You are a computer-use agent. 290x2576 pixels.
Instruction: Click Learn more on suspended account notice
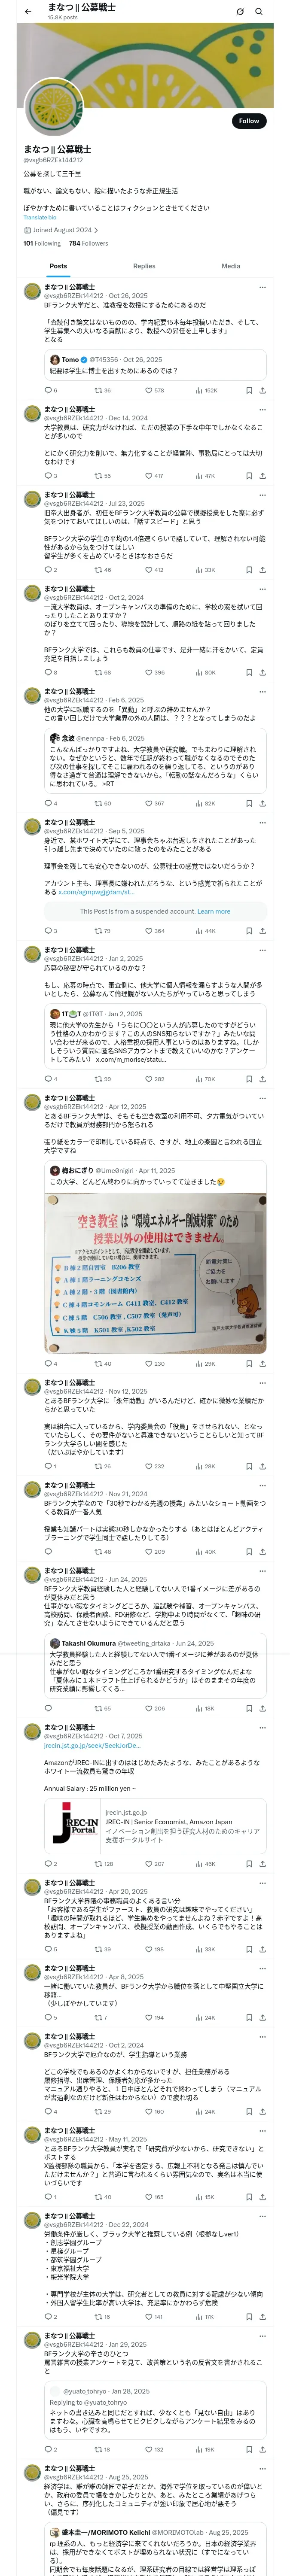pyautogui.click(x=214, y=911)
